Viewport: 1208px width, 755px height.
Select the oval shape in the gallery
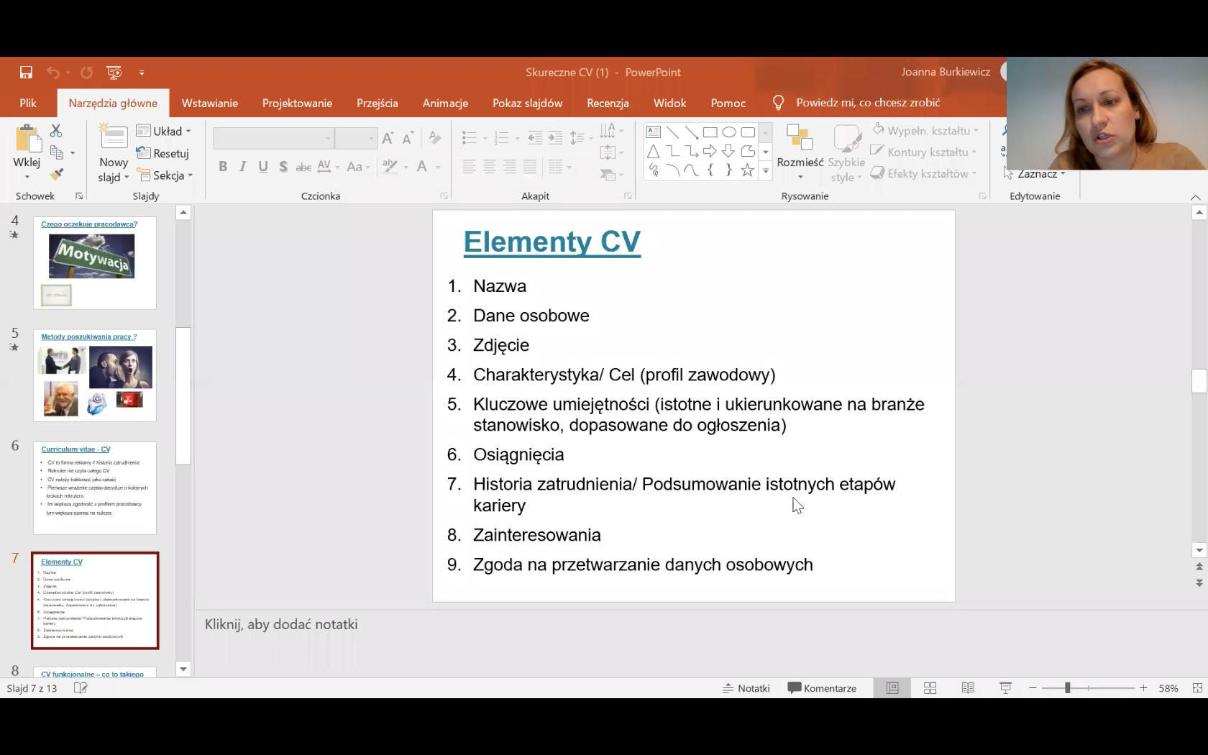[x=728, y=132]
